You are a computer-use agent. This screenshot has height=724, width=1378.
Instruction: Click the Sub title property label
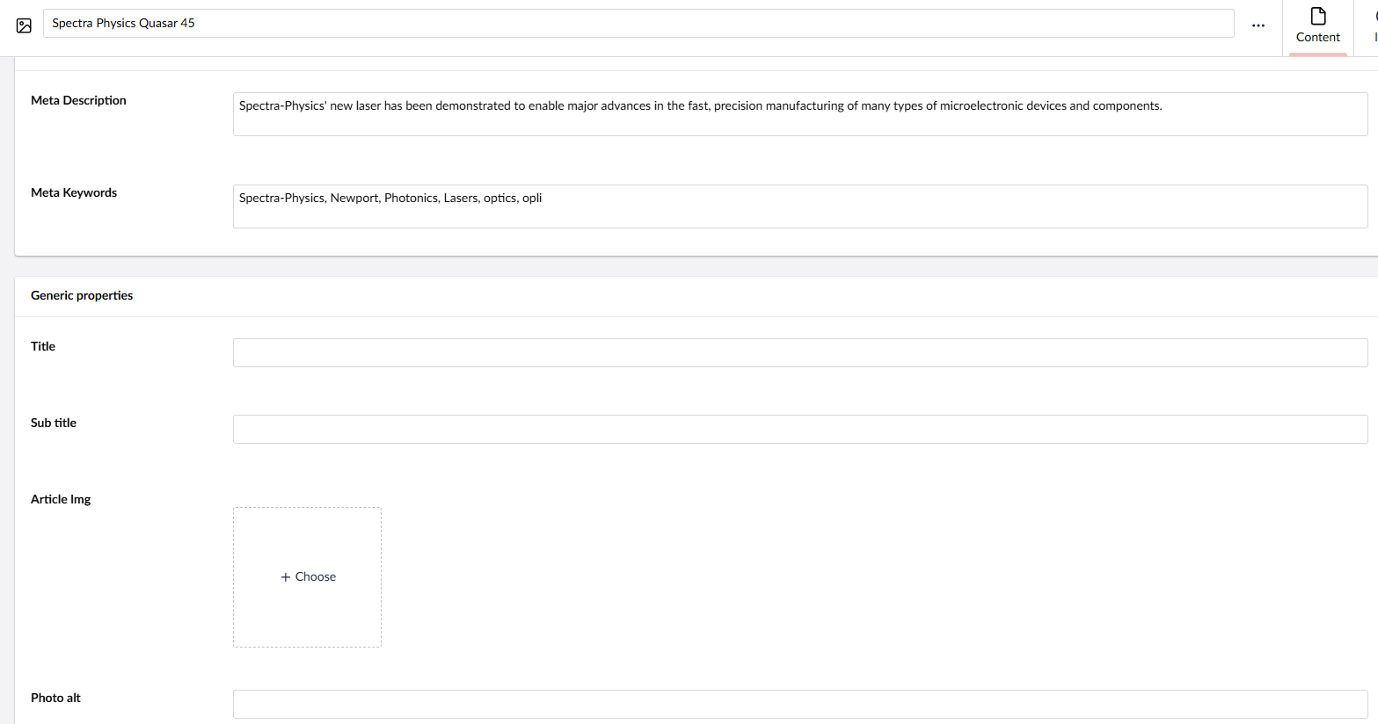(x=54, y=424)
